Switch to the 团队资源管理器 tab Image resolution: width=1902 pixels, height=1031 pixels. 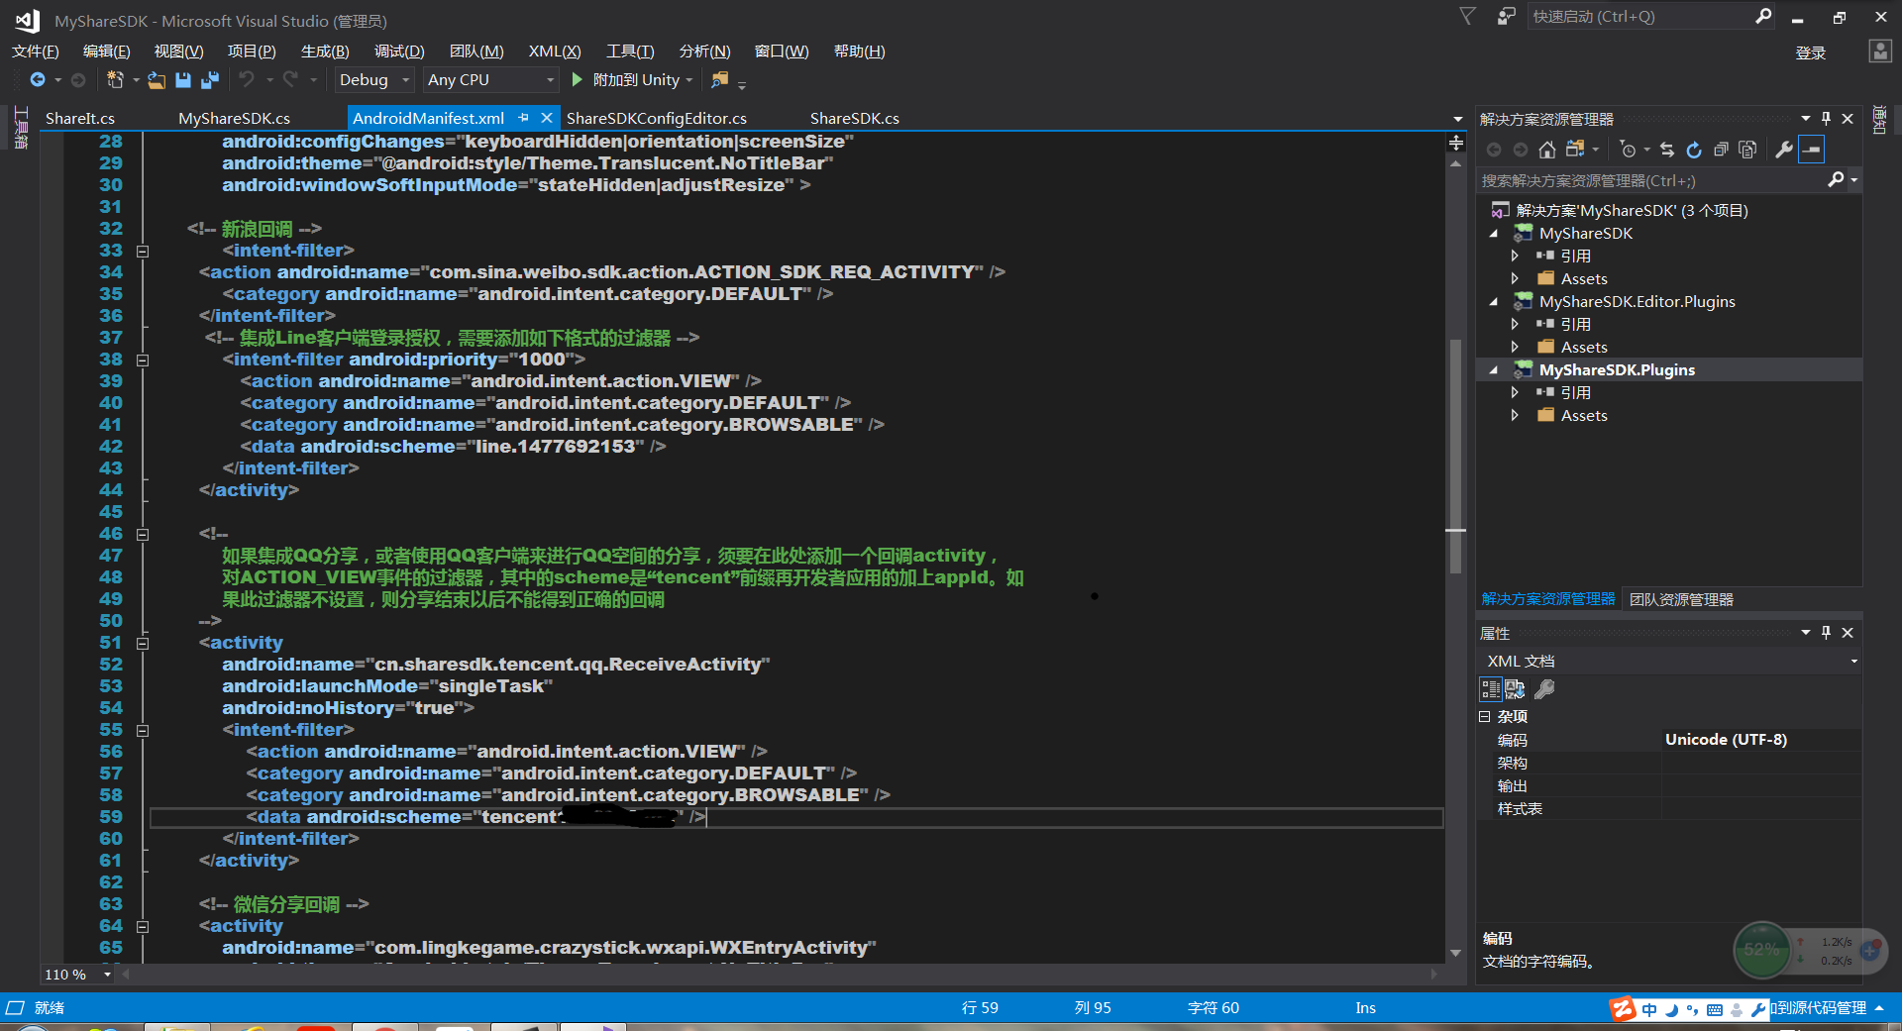1681,599
